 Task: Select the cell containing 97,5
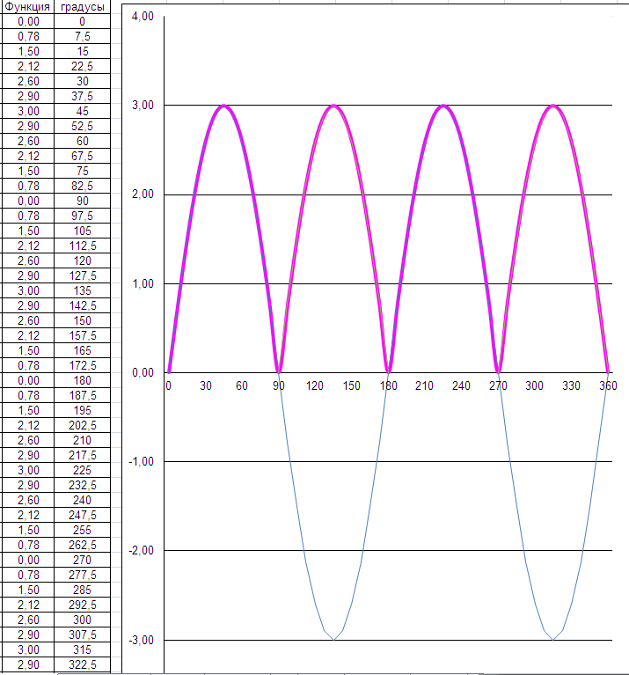point(82,216)
